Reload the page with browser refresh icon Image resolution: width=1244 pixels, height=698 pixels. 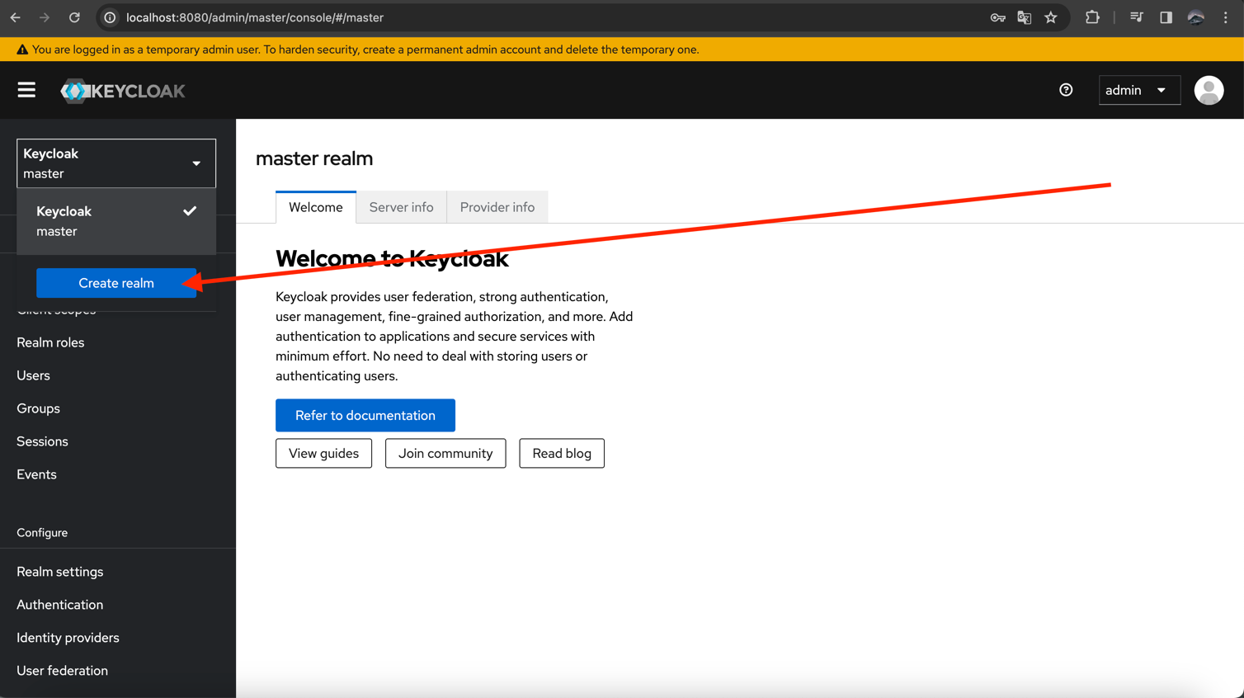74,17
